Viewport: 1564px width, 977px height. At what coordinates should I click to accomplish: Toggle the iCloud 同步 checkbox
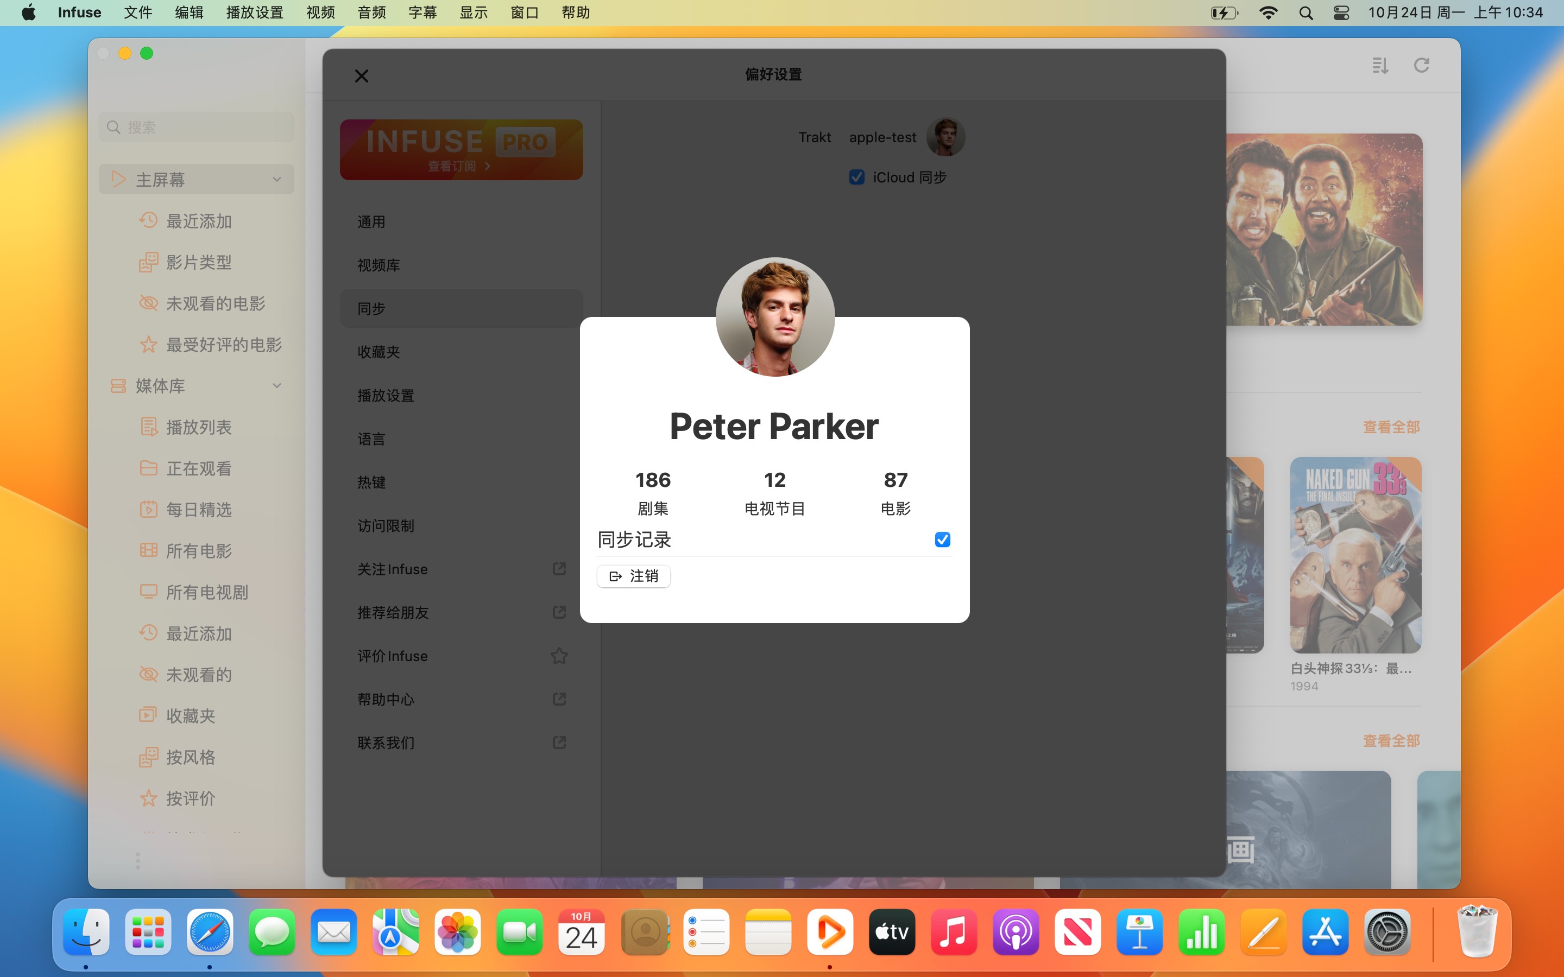click(857, 177)
